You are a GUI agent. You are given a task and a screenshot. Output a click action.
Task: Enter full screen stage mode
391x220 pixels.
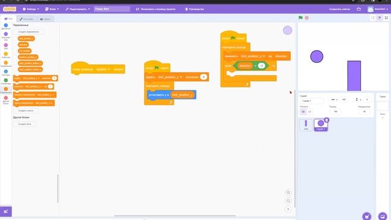click(x=386, y=18)
